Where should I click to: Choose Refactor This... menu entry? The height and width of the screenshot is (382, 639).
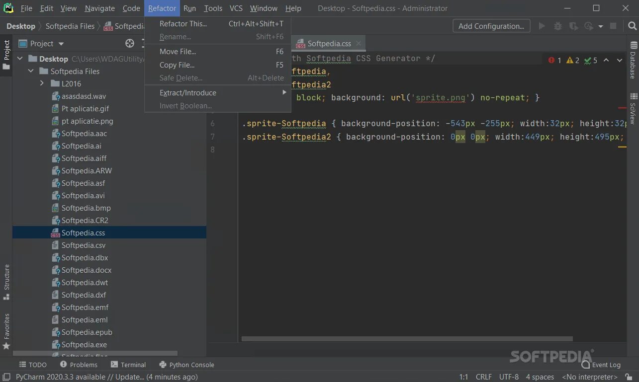click(x=217, y=24)
